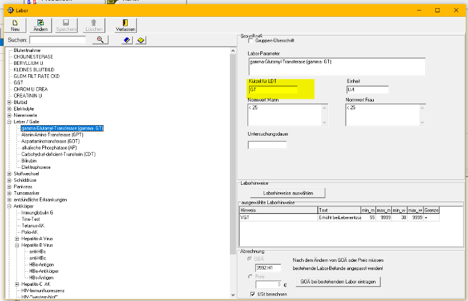Click the yellow open book icon
Viewport: 468px width, 301px height.
pos(141,40)
